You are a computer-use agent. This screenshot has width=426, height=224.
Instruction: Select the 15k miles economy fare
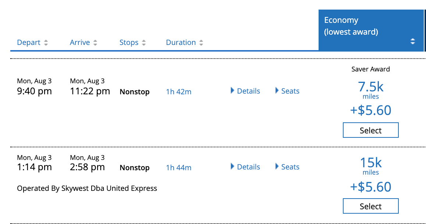tap(370, 206)
